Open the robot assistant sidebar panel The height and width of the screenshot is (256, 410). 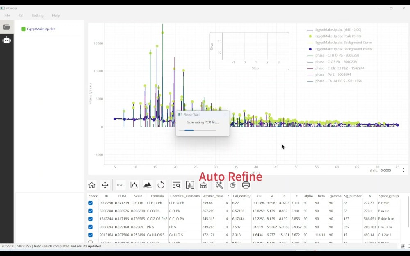[x=7, y=40]
